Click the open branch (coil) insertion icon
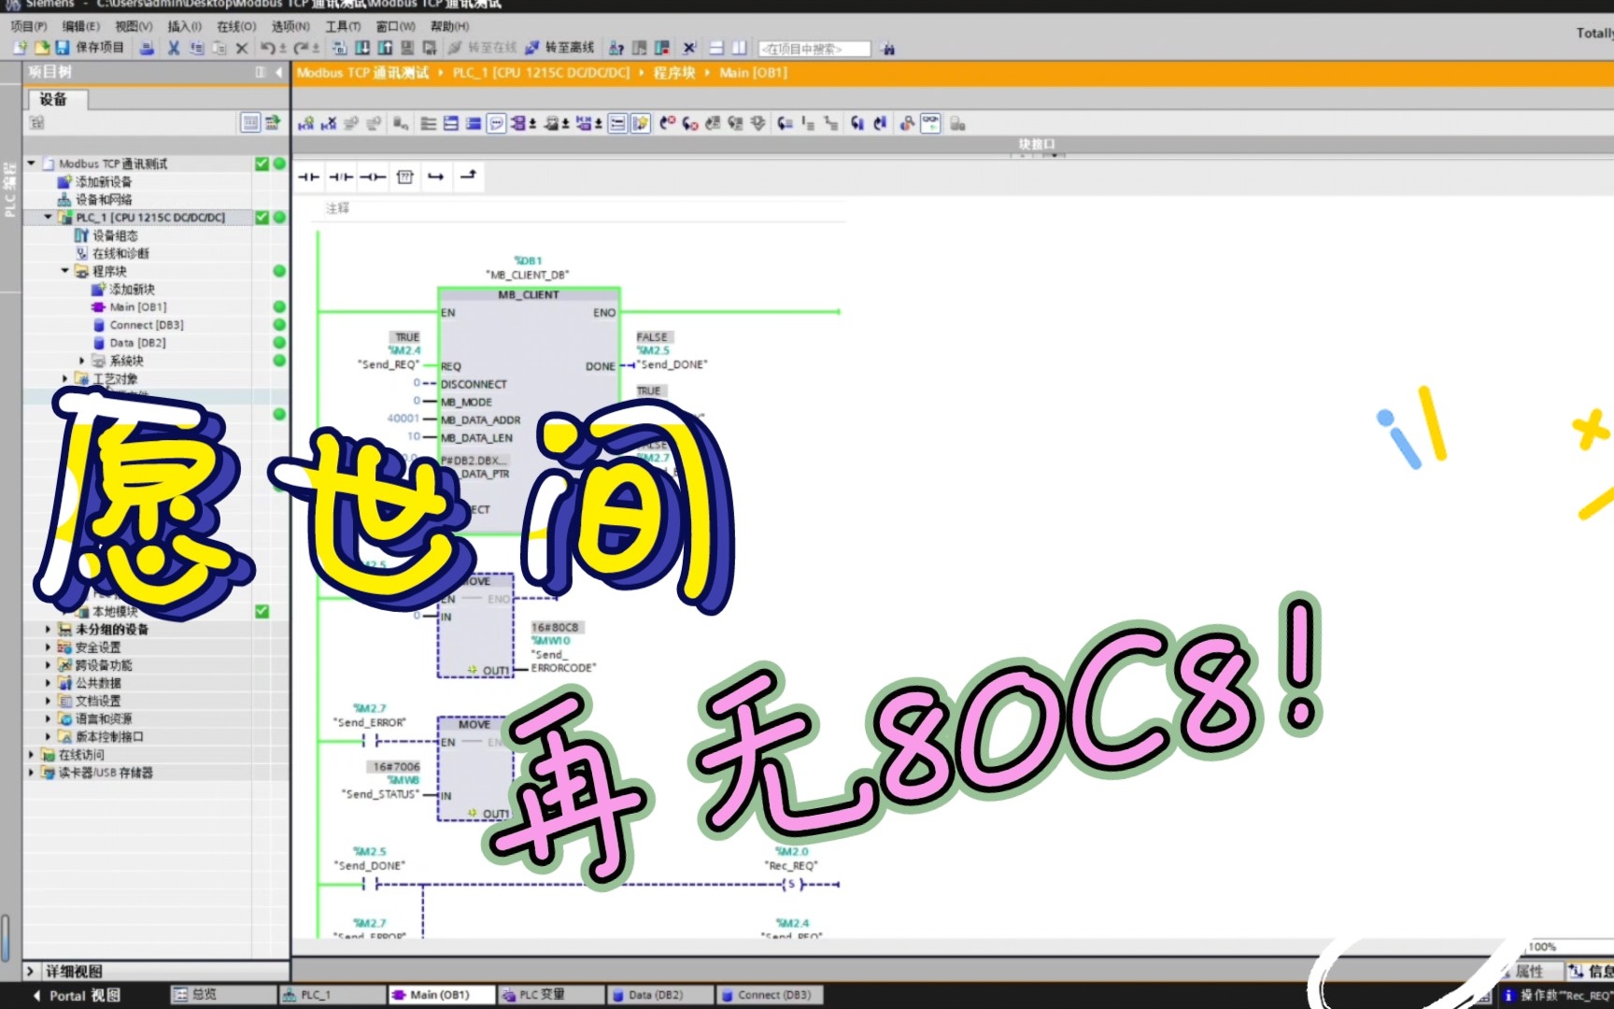Screen dimensions: 1614x1009 tap(374, 177)
